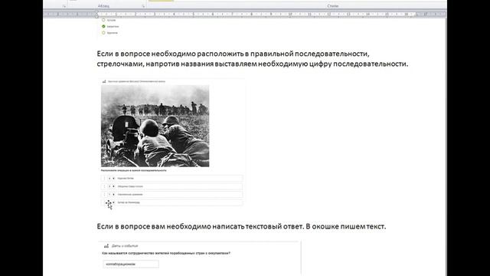This screenshot has width=490, height=276.
Task: Move Смоленское сражение row up with arrow
Action: pos(109,194)
